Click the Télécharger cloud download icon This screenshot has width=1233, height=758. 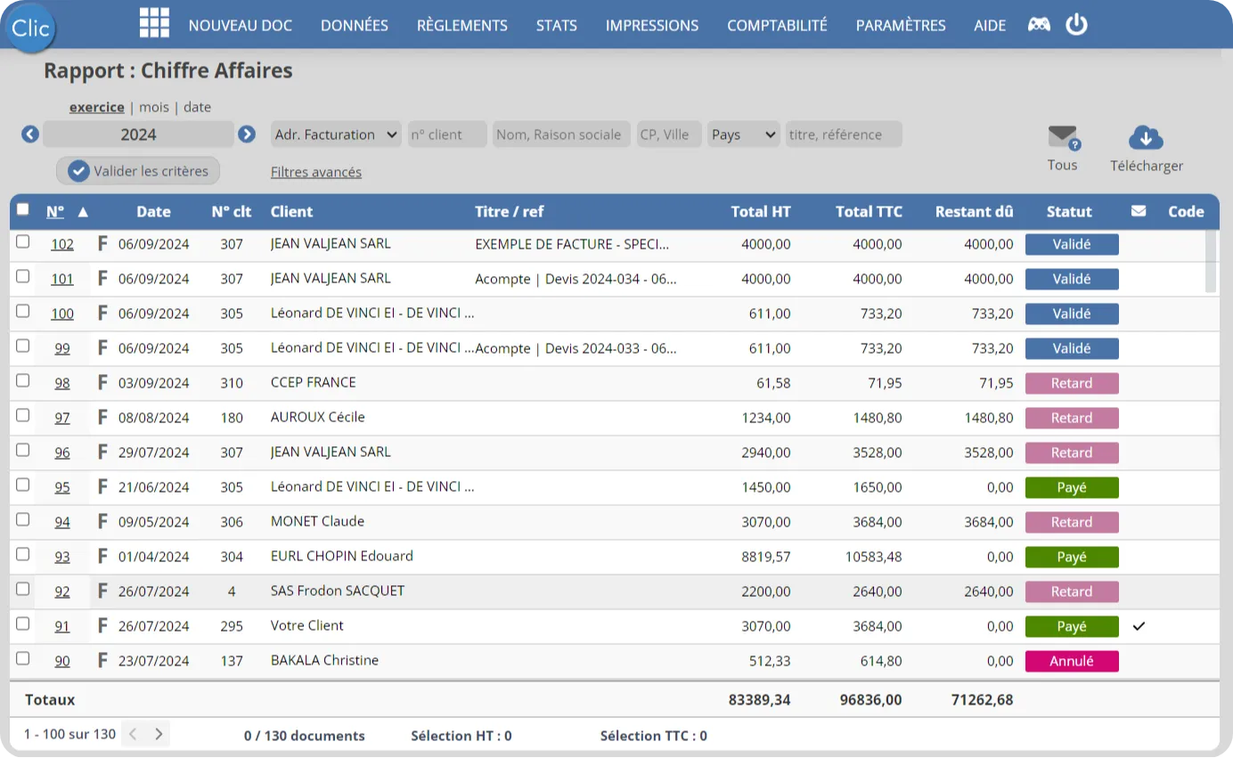[1146, 138]
